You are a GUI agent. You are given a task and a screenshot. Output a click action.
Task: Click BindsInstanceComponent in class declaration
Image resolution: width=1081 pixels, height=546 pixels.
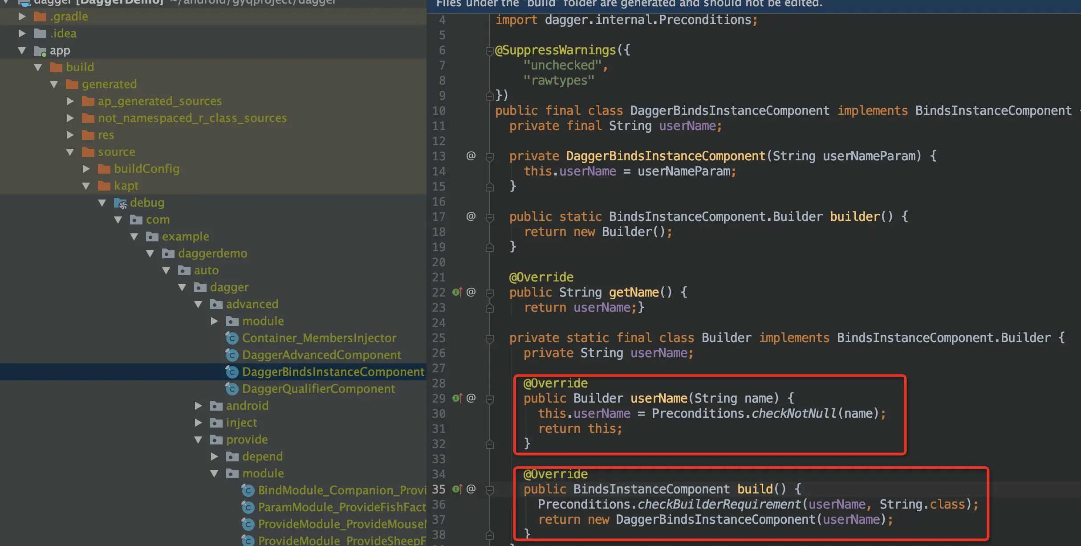(993, 110)
